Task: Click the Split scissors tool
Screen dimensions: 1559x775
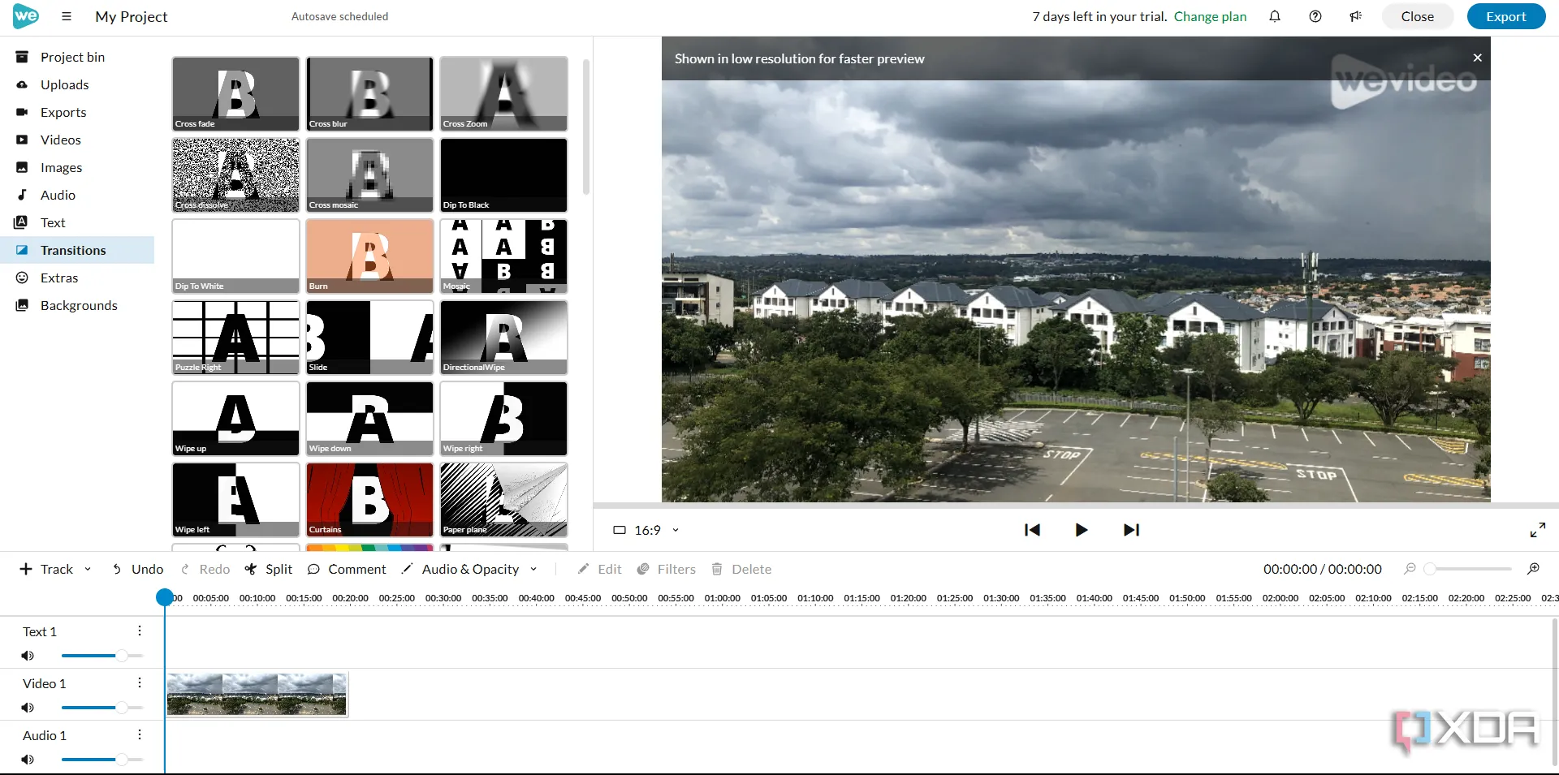Action: point(269,569)
